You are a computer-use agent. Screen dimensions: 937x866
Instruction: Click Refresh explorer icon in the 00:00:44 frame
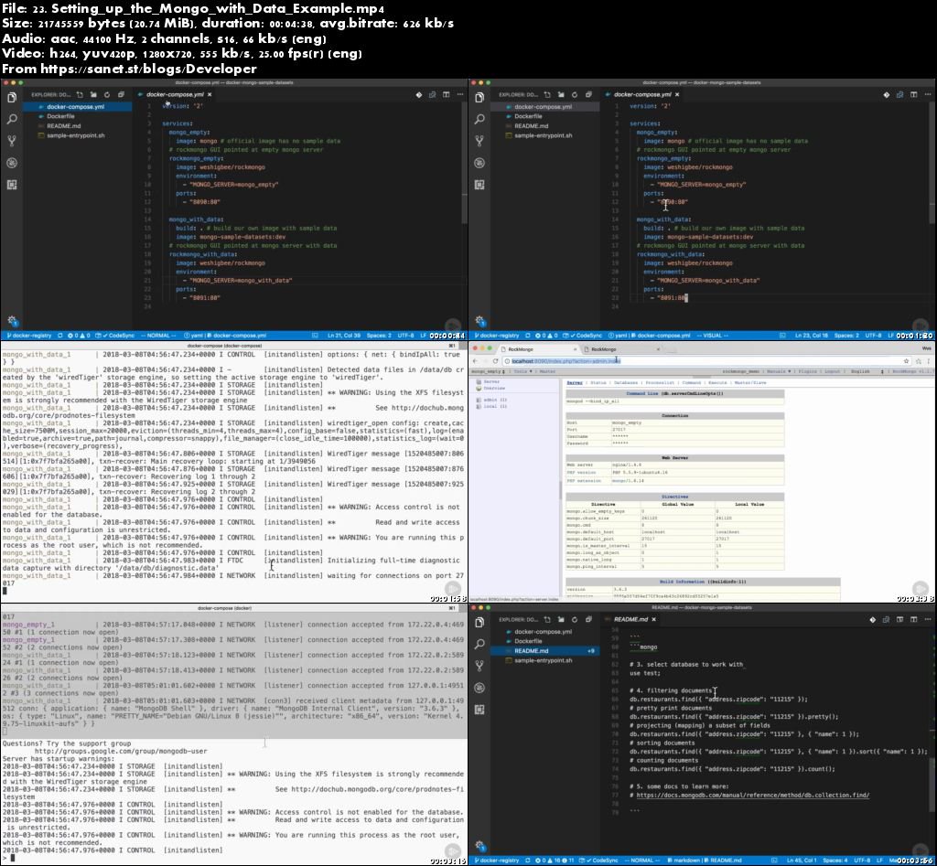coord(107,94)
